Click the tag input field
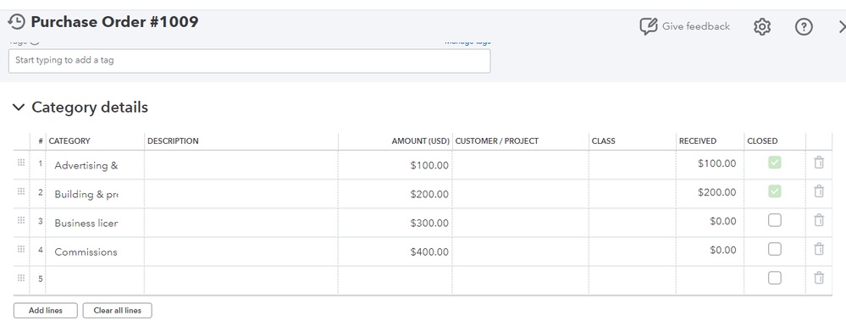Image resolution: width=846 pixels, height=326 pixels. click(249, 60)
